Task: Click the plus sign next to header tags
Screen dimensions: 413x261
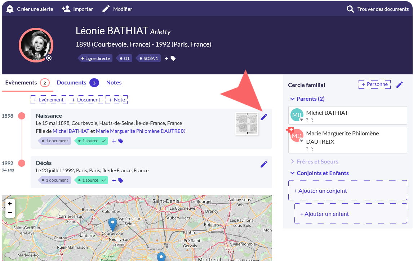Action: 166,58
